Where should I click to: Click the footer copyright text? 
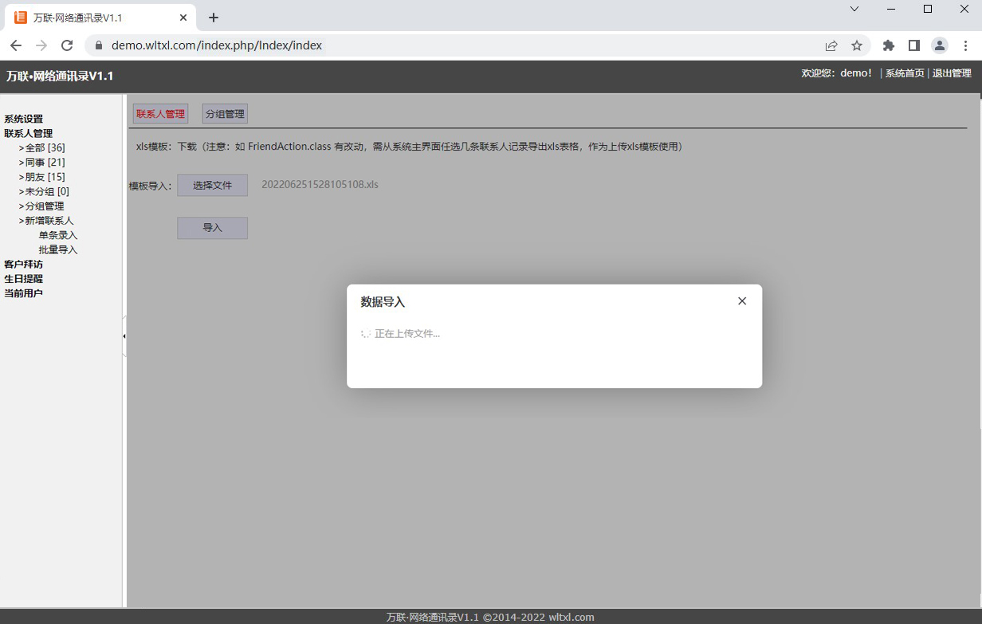(x=490, y=617)
